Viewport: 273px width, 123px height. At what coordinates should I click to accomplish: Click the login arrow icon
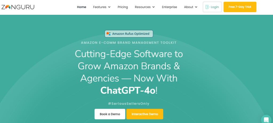(207, 7)
